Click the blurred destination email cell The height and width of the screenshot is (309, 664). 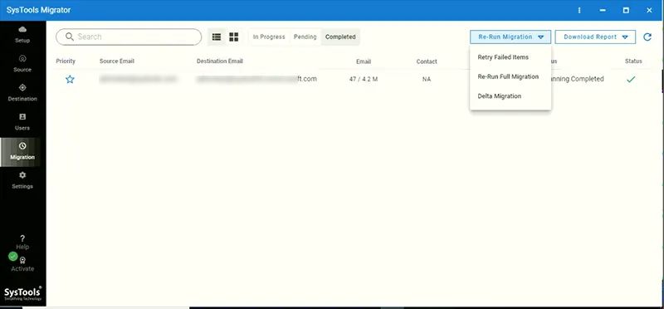(256, 79)
